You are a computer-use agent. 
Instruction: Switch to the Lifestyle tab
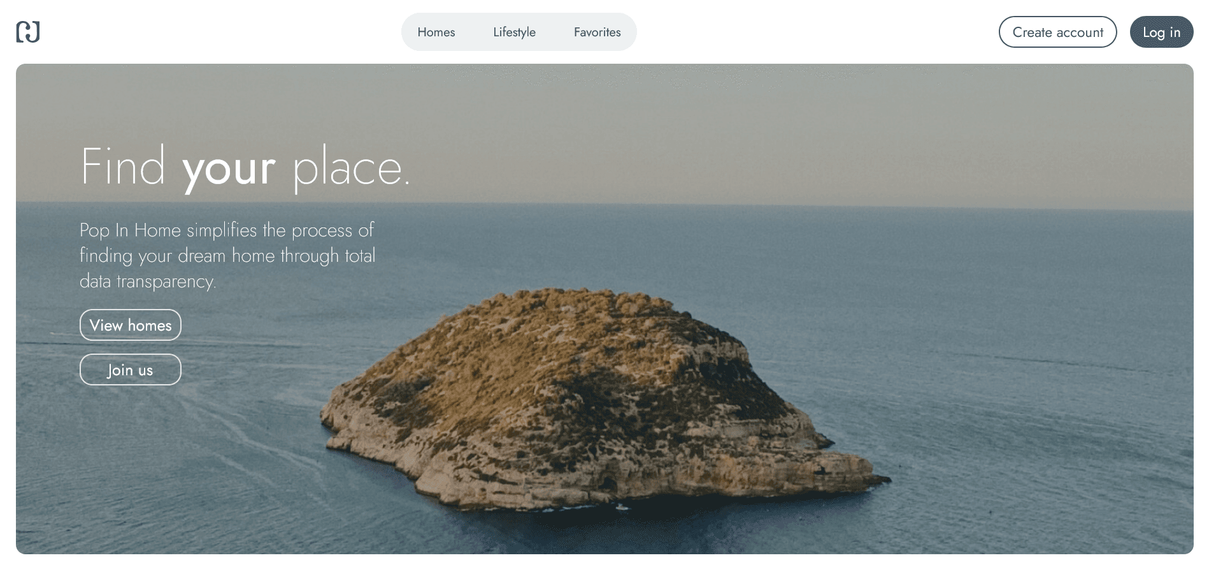coord(514,32)
